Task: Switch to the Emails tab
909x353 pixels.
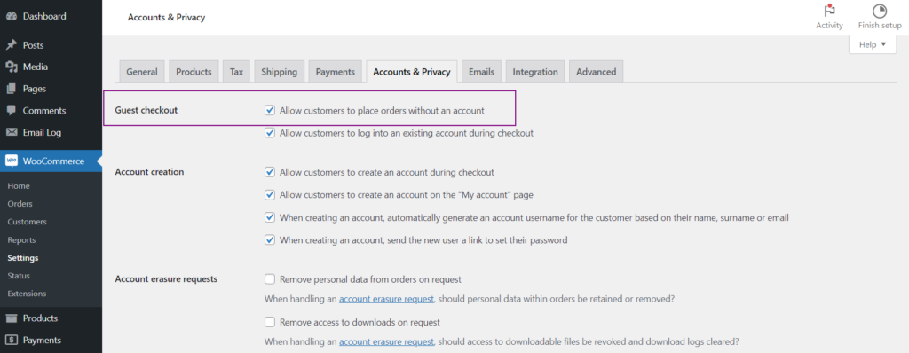Action: [x=481, y=72]
